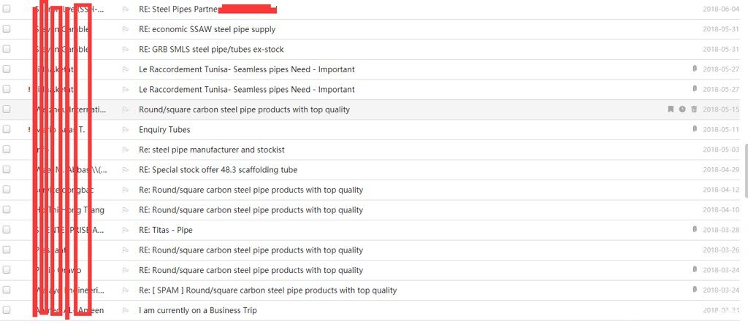Flag the 'Enquiry Tubes' email
The image size is (748, 324).
pyautogui.click(x=126, y=130)
